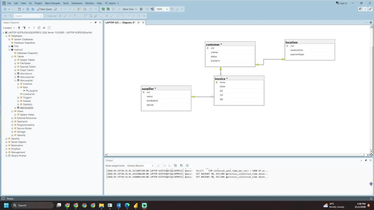Image resolution: width=374 pixels, height=210 pixels.
Task: Click the connect plug icon in Object Explorer
Action: pos(19,28)
